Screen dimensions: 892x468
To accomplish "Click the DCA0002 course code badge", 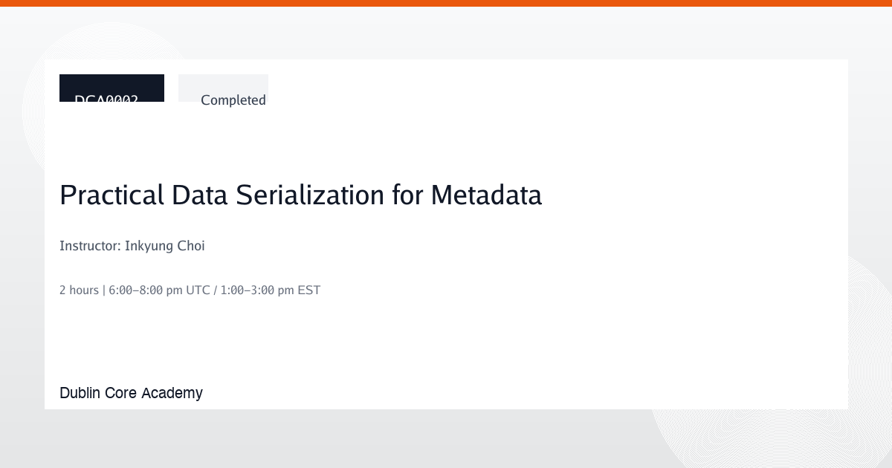I will pos(111,88).
